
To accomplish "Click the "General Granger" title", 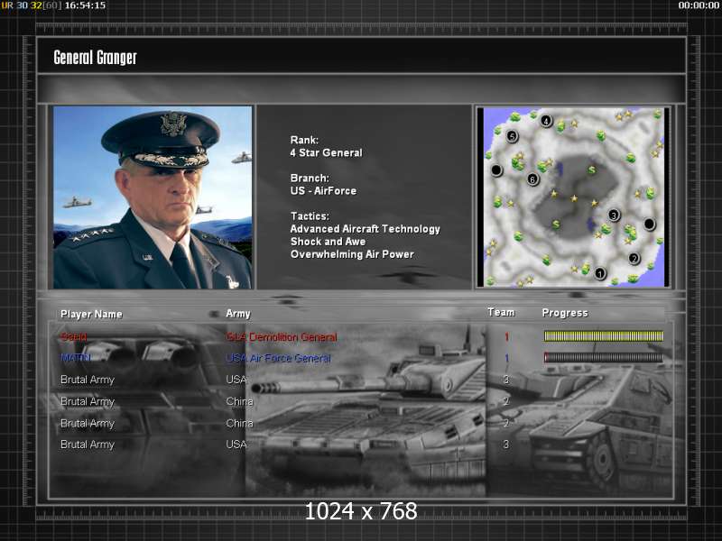I will (96, 58).
